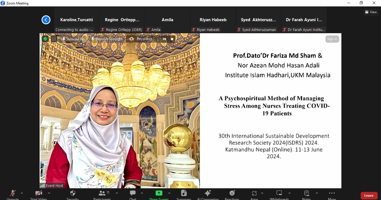Open the Chat panel
Viewport: 381px width, 200px height.
pyautogui.click(x=133, y=194)
